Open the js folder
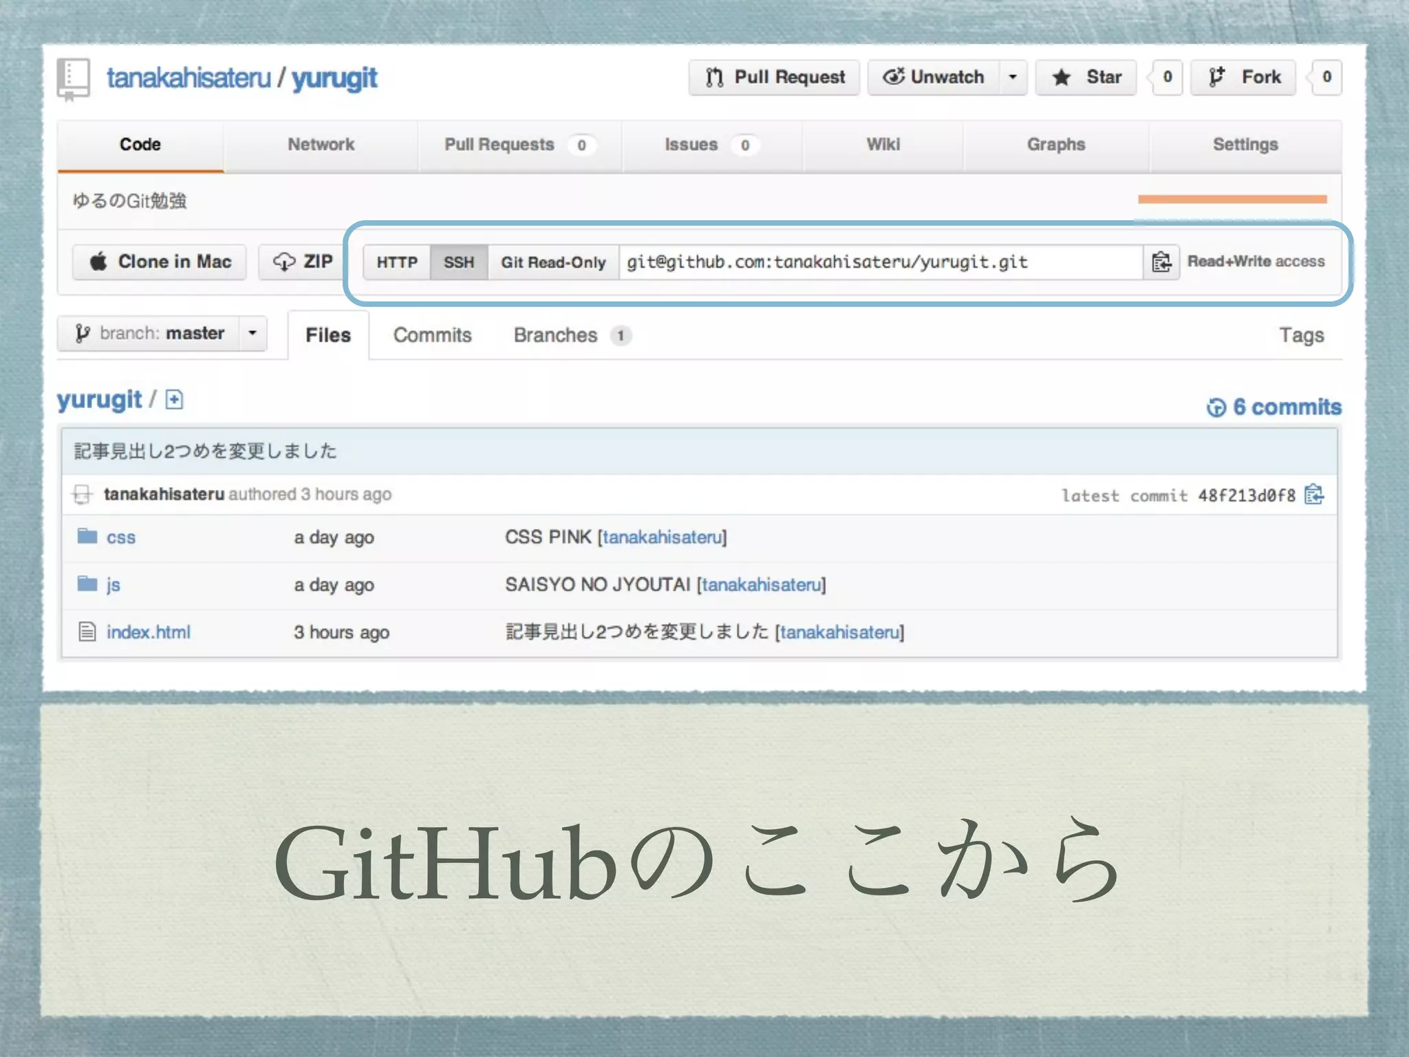1409x1057 pixels. coord(114,585)
